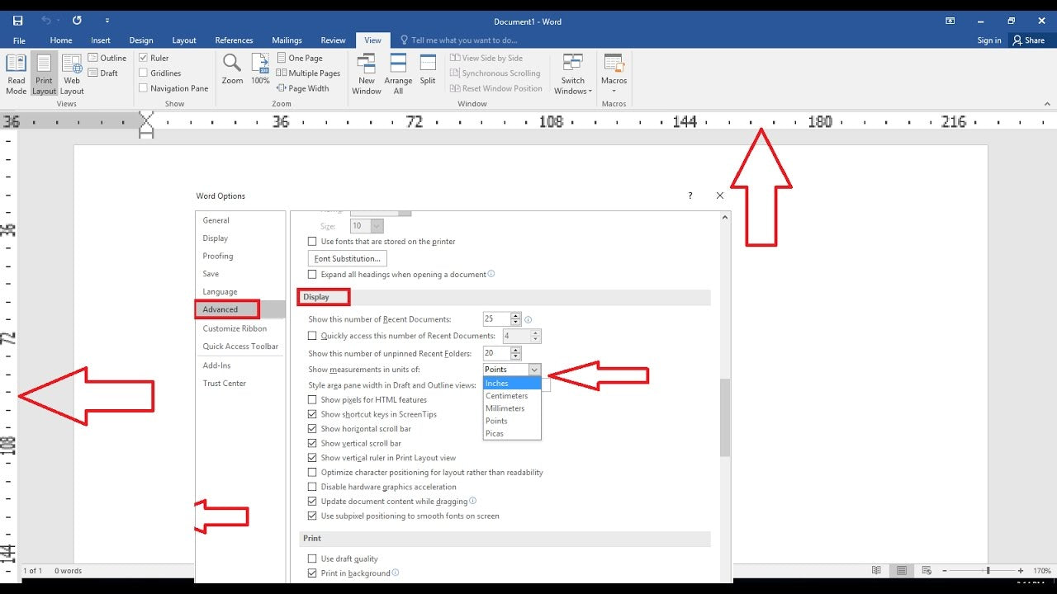Select Picas from units list
The height and width of the screenshot is (594, 1057).
(x=512, y=433)
